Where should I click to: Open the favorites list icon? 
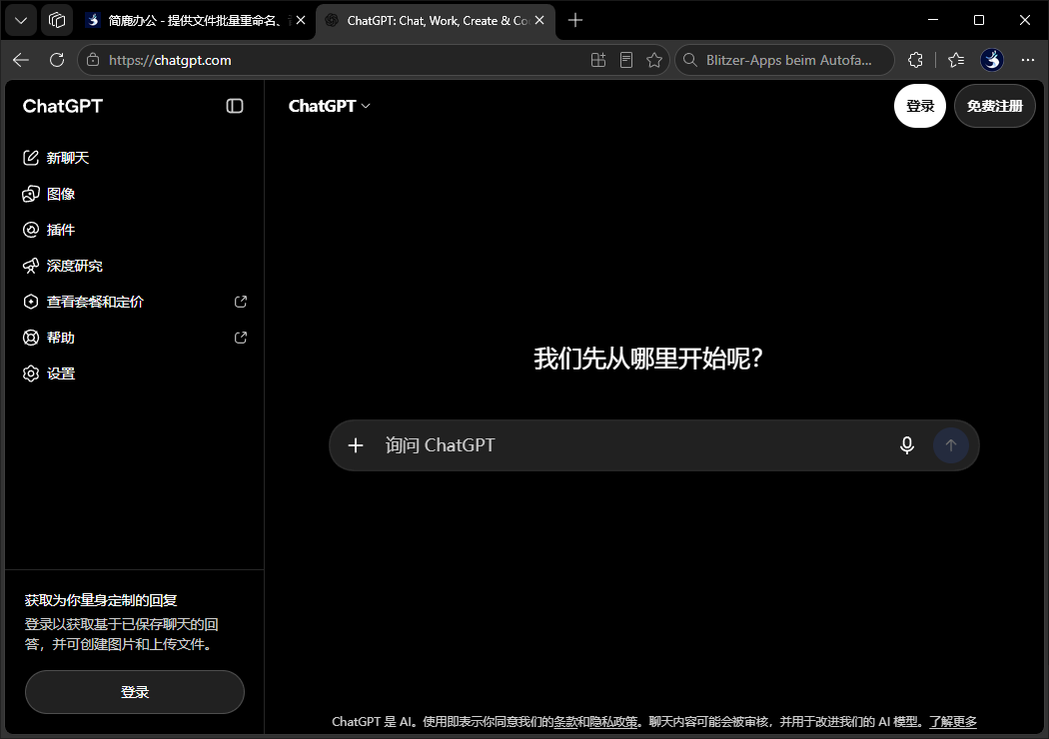coord(956,60)
